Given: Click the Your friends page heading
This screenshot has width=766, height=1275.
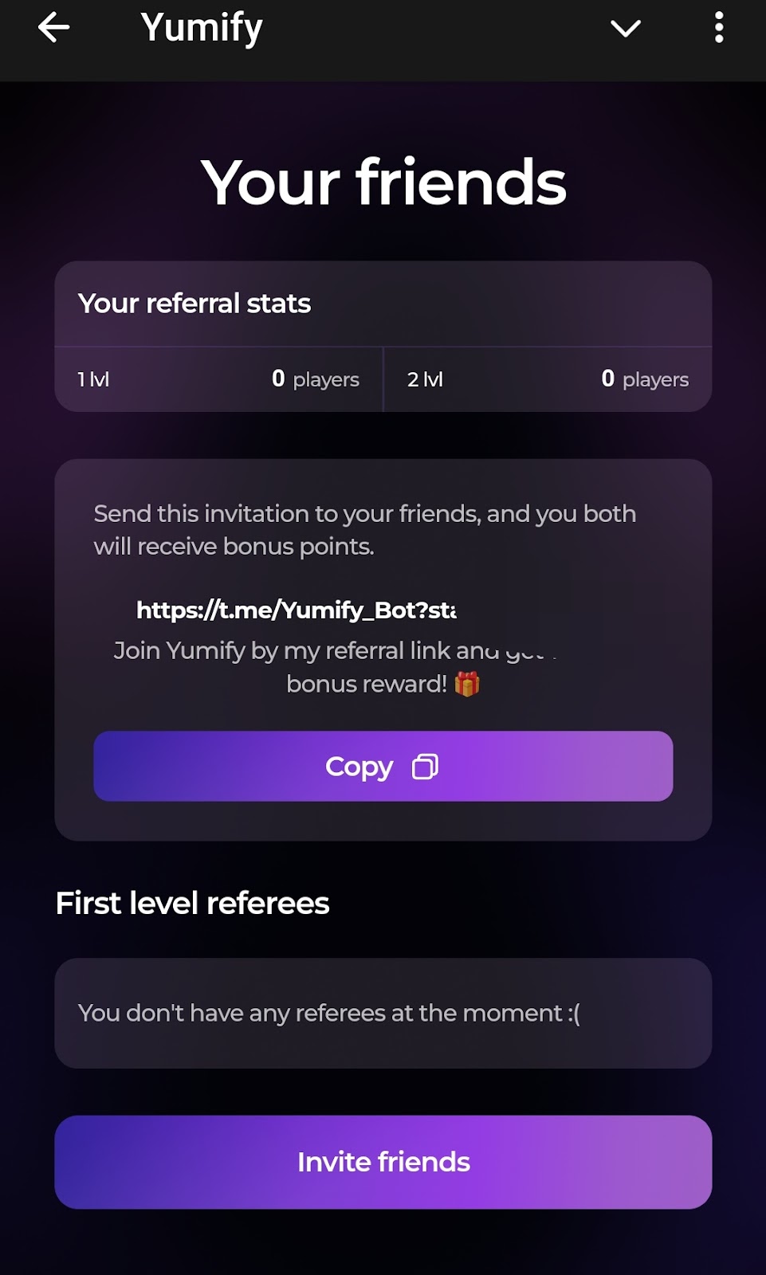Looking at the screenshot, I should pyautogui.click(x=383, y=182).
